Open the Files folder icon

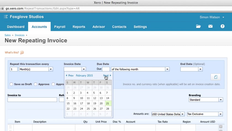click(x=198, y=26)
